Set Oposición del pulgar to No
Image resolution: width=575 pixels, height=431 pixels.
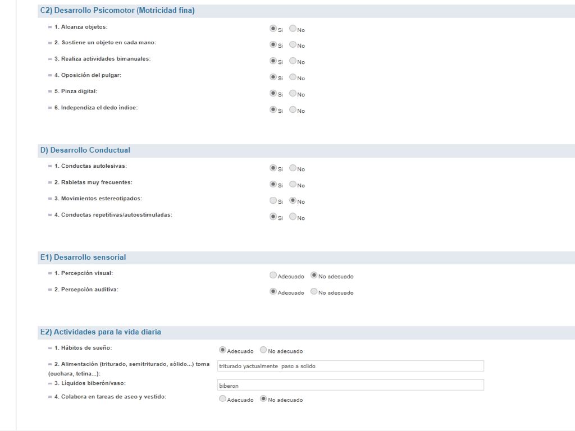click(x=293, y=77)
